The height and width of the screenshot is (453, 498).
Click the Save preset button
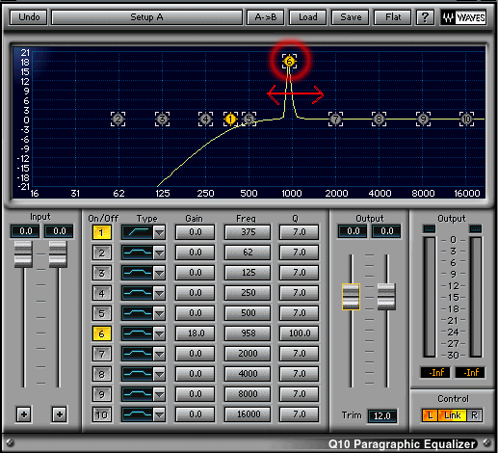tap(351, 17)
